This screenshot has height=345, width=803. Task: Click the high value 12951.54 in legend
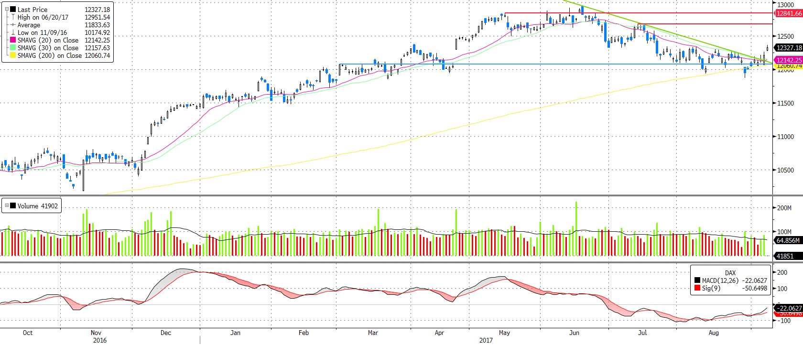point(98,17)
